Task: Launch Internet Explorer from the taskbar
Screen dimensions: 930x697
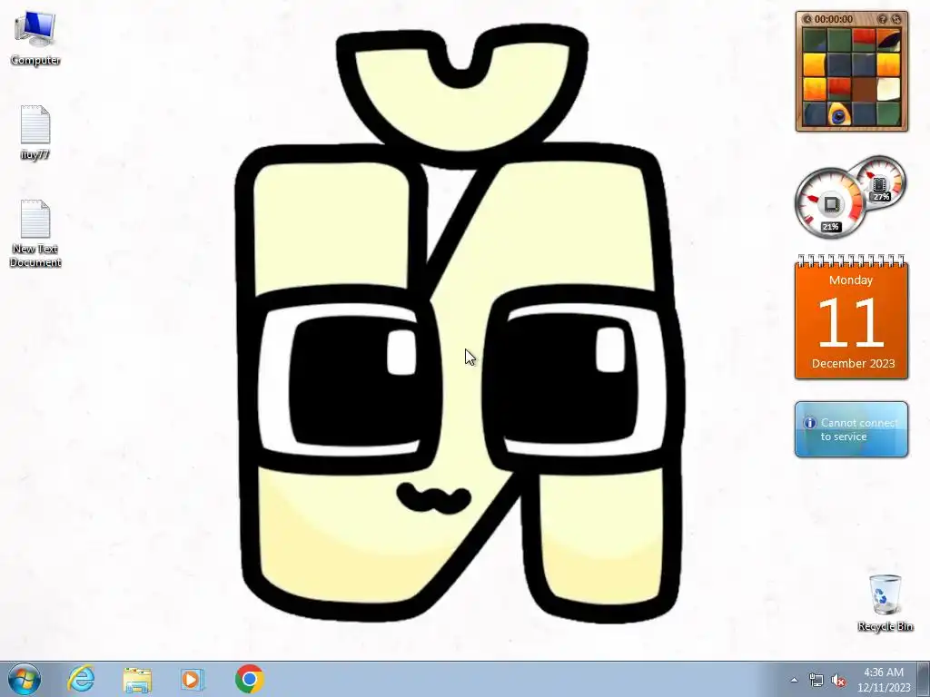Action: (81, 679)
